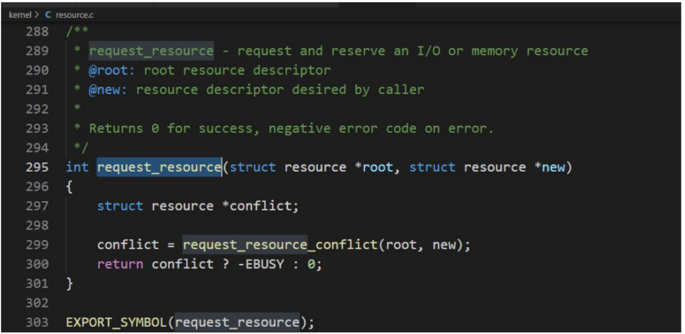Click the -EBUSY constant on line 300
The height and width of the screenshot is (334, 685).
click(260, 264)
